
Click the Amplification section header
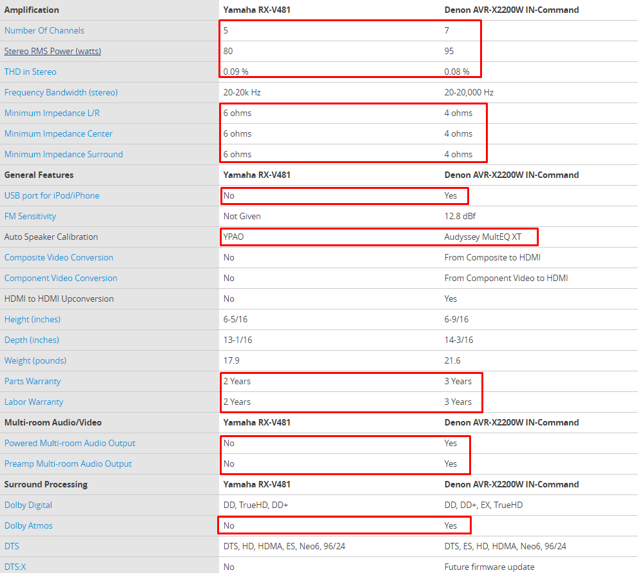coord(32,10)
